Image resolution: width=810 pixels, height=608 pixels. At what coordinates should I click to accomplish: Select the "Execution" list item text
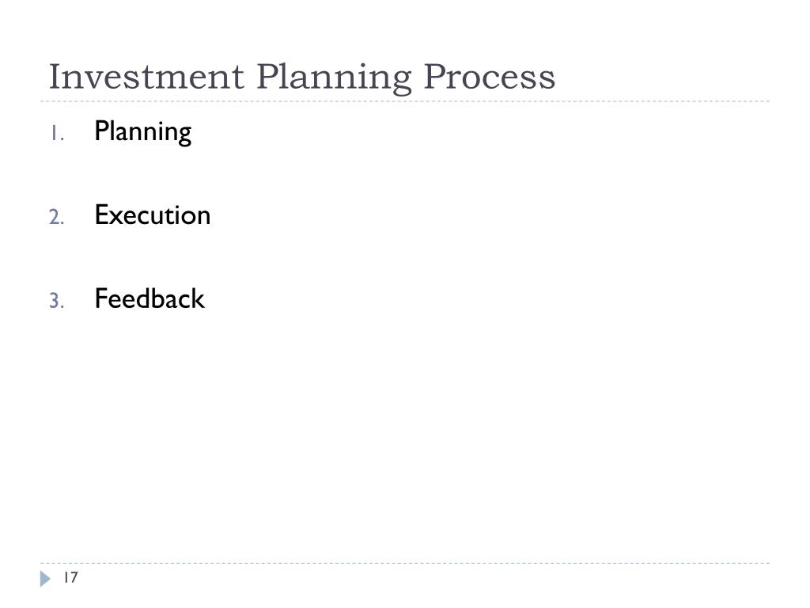click(x=153, y=215)
